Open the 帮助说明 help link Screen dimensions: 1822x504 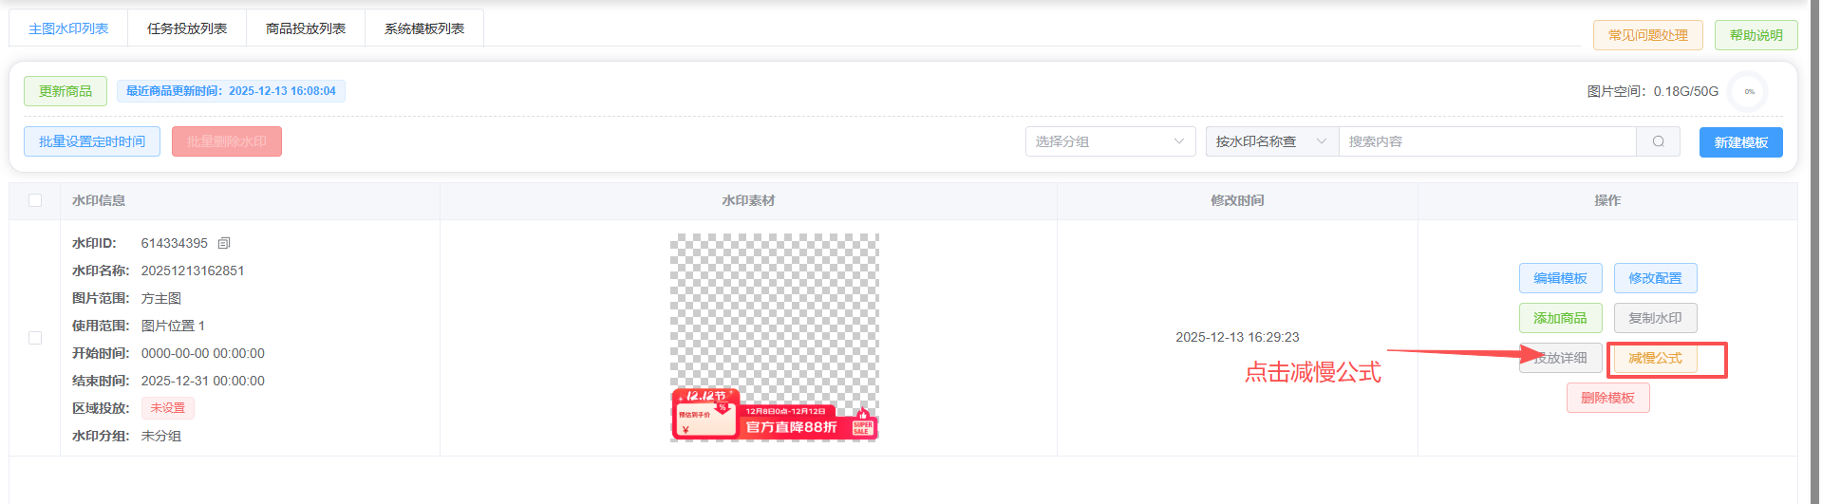tap(1756, 35)
